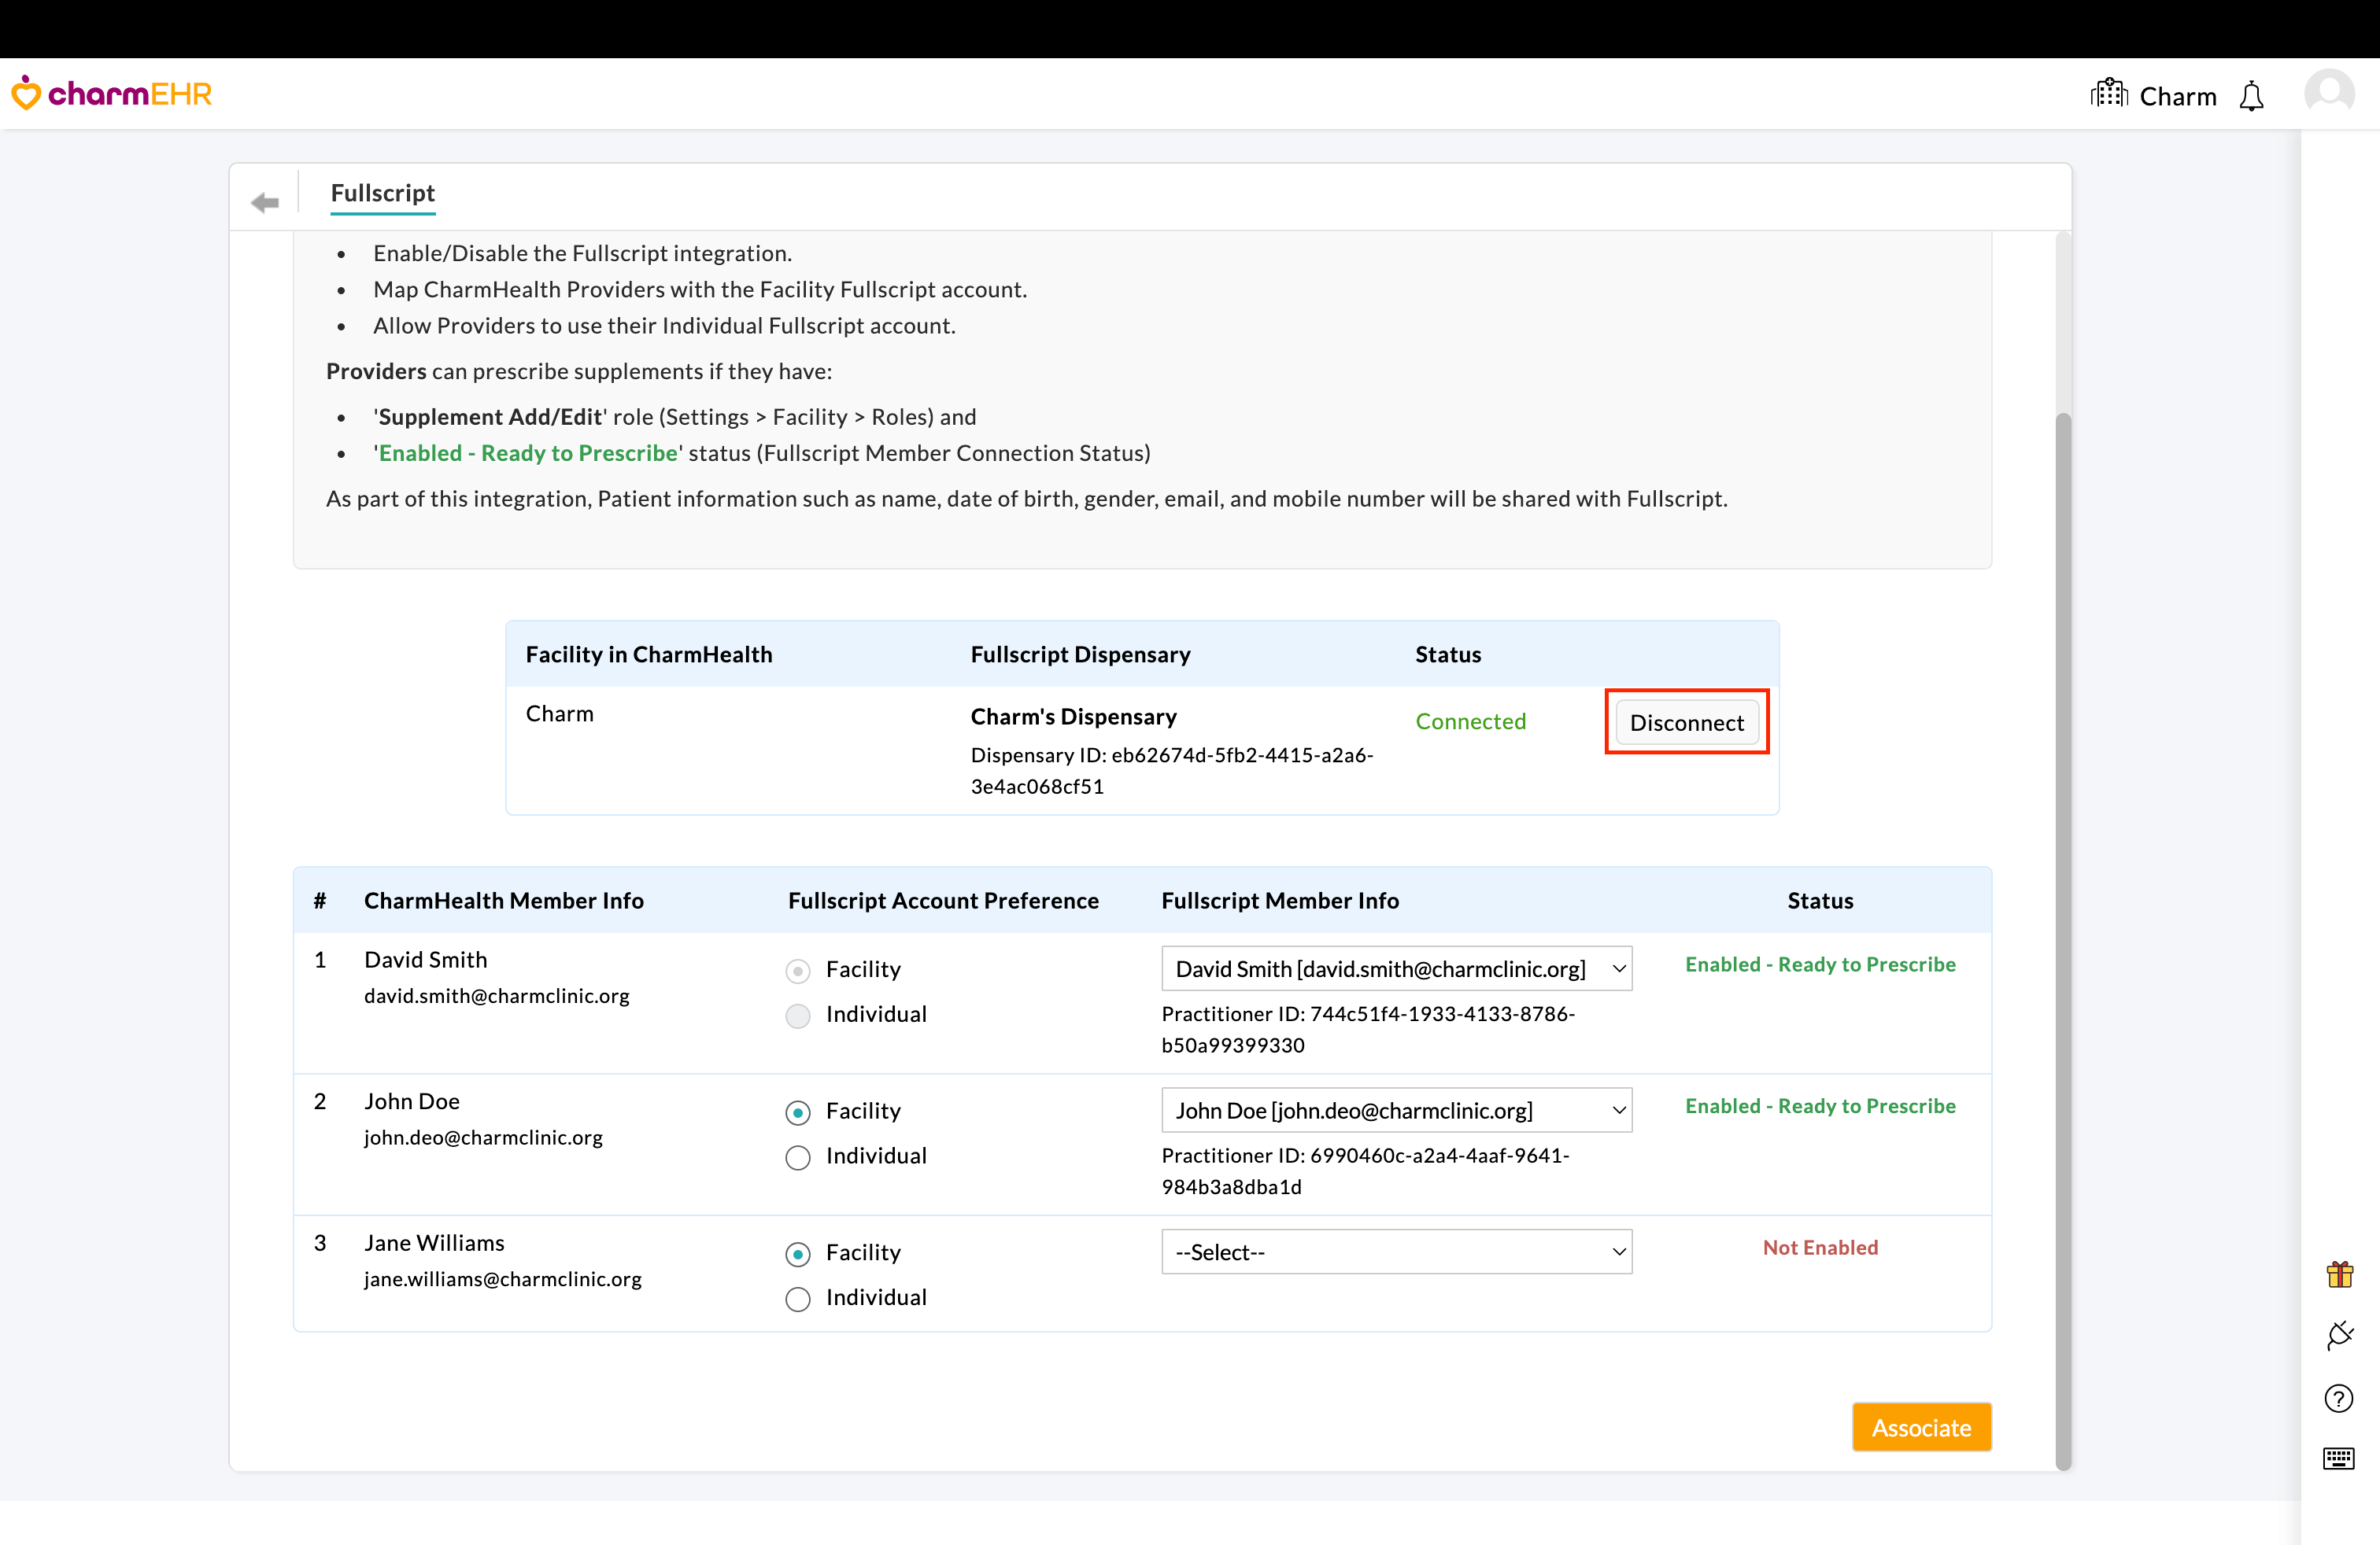Open the gift icon in sidebar
The width and height of the screenshot is (2380, 1545).
coord(2339,1274)
